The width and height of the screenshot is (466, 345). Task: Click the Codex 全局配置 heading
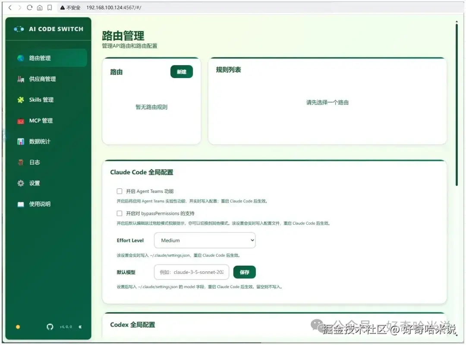(x=132, y=325)
